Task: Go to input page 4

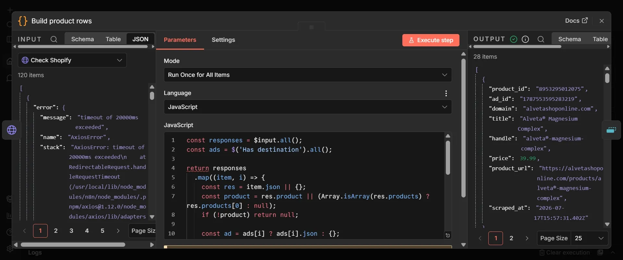Action: (87, 231)
